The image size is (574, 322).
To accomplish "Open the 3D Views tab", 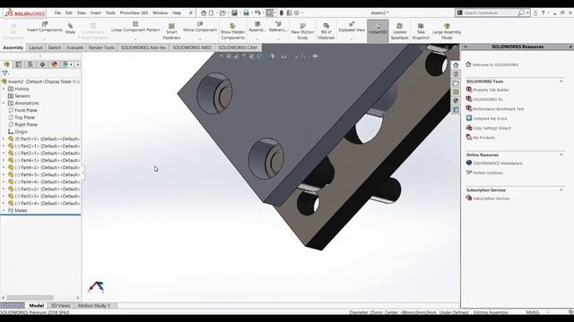I will pyautogui.click(x=60, y=306).
